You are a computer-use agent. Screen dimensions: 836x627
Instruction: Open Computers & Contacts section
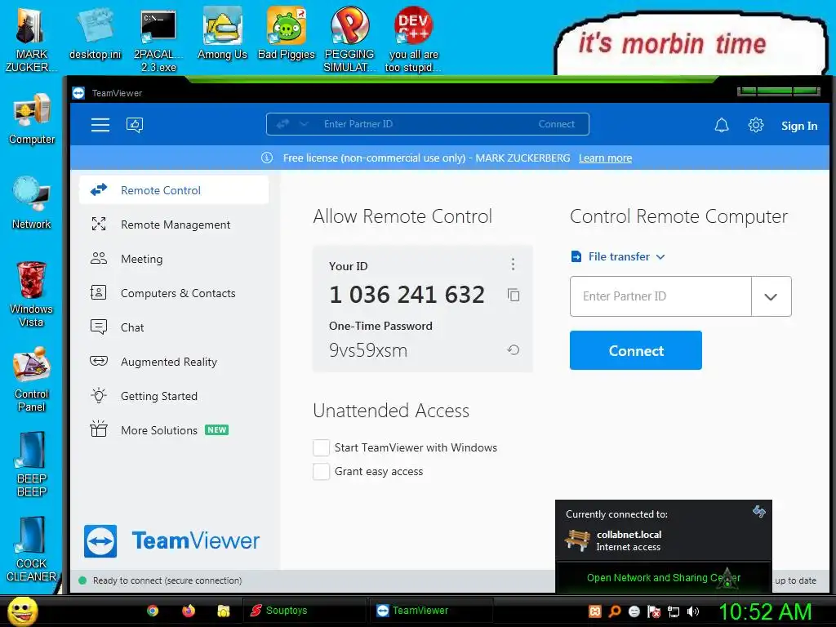click(x=174, y=293)
